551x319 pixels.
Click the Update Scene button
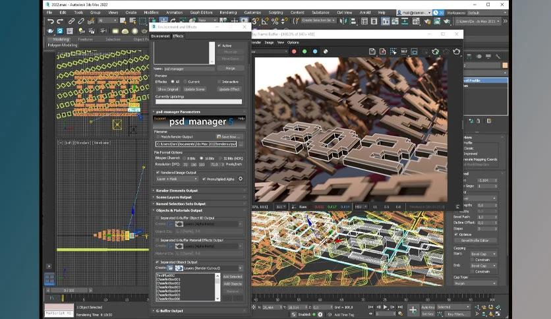tap(194, 89)
